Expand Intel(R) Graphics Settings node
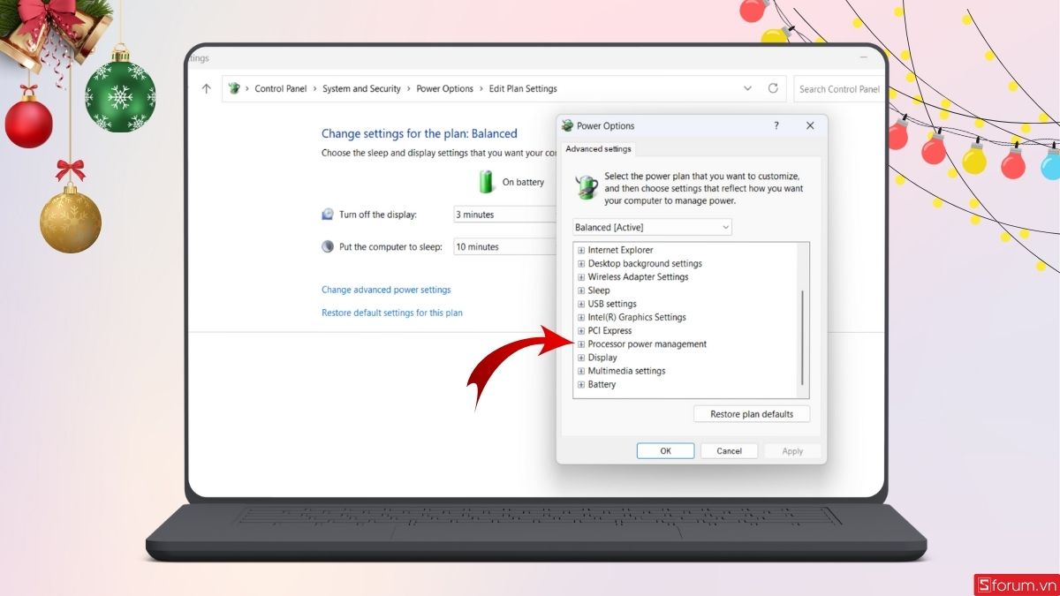 click(581, 317)
